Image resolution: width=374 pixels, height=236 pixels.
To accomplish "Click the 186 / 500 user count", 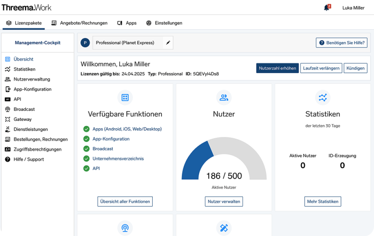I will click(224, 176).
